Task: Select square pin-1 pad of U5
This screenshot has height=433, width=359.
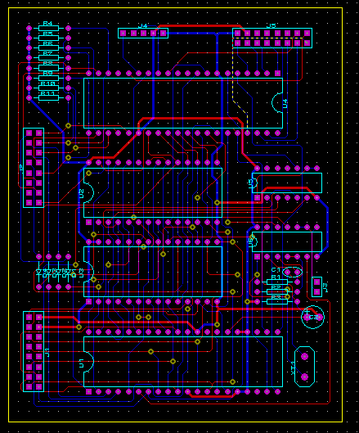Action: tap(257, 198)
